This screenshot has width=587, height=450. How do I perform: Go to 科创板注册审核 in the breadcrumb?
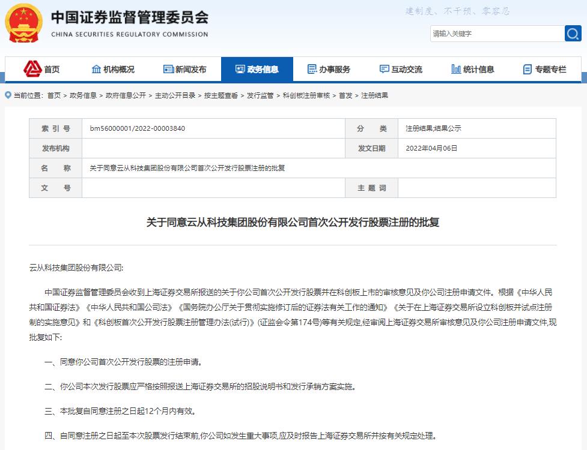click(x=306, y=95)
